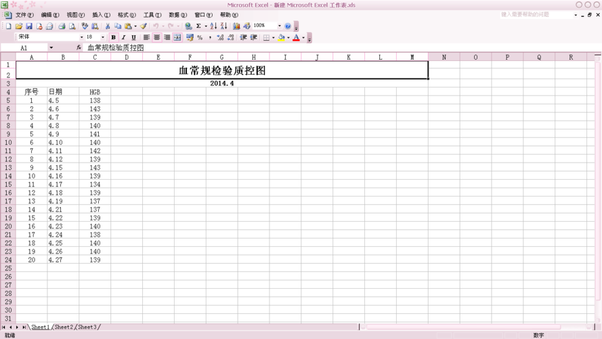Toggle align left
Image resolution: width=602 pixels, height=339 pixels.
coord(147,37)
